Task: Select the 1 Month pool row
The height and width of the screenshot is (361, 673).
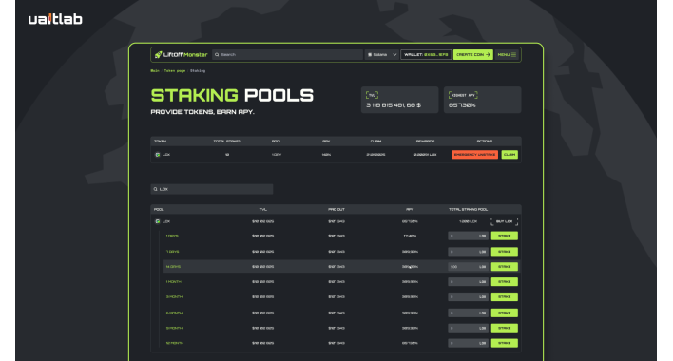Action: coord(341,282)
